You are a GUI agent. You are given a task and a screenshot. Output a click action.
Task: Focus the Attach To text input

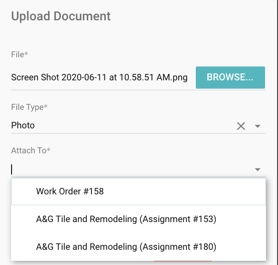coord(129,169)
